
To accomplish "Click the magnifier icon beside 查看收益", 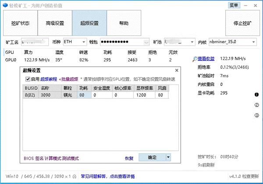I will 195,59.
